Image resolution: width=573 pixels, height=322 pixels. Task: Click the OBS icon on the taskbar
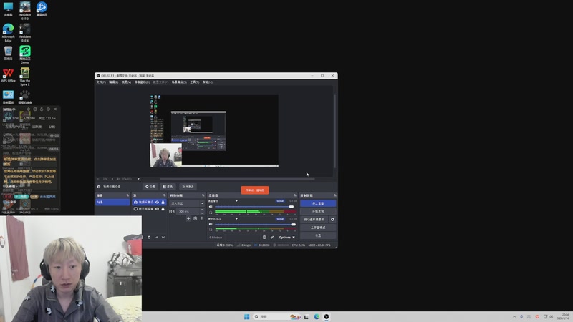tap(327, 316)
